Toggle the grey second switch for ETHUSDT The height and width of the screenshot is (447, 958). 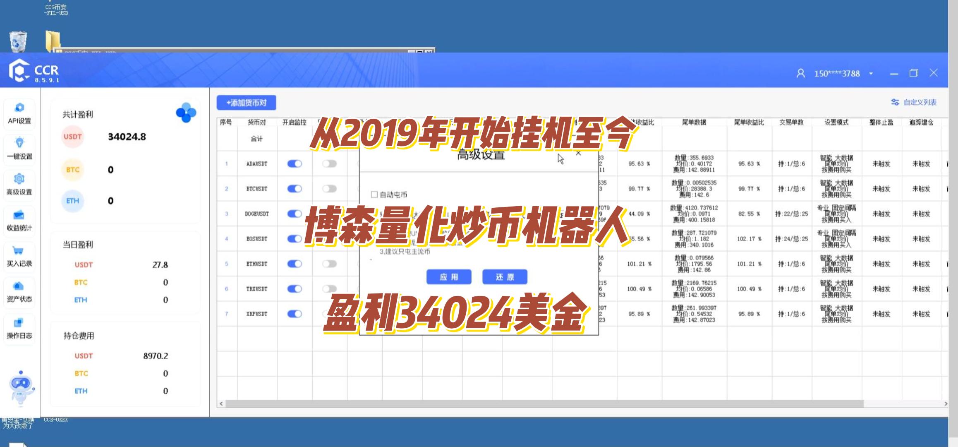tap(330, 264)
